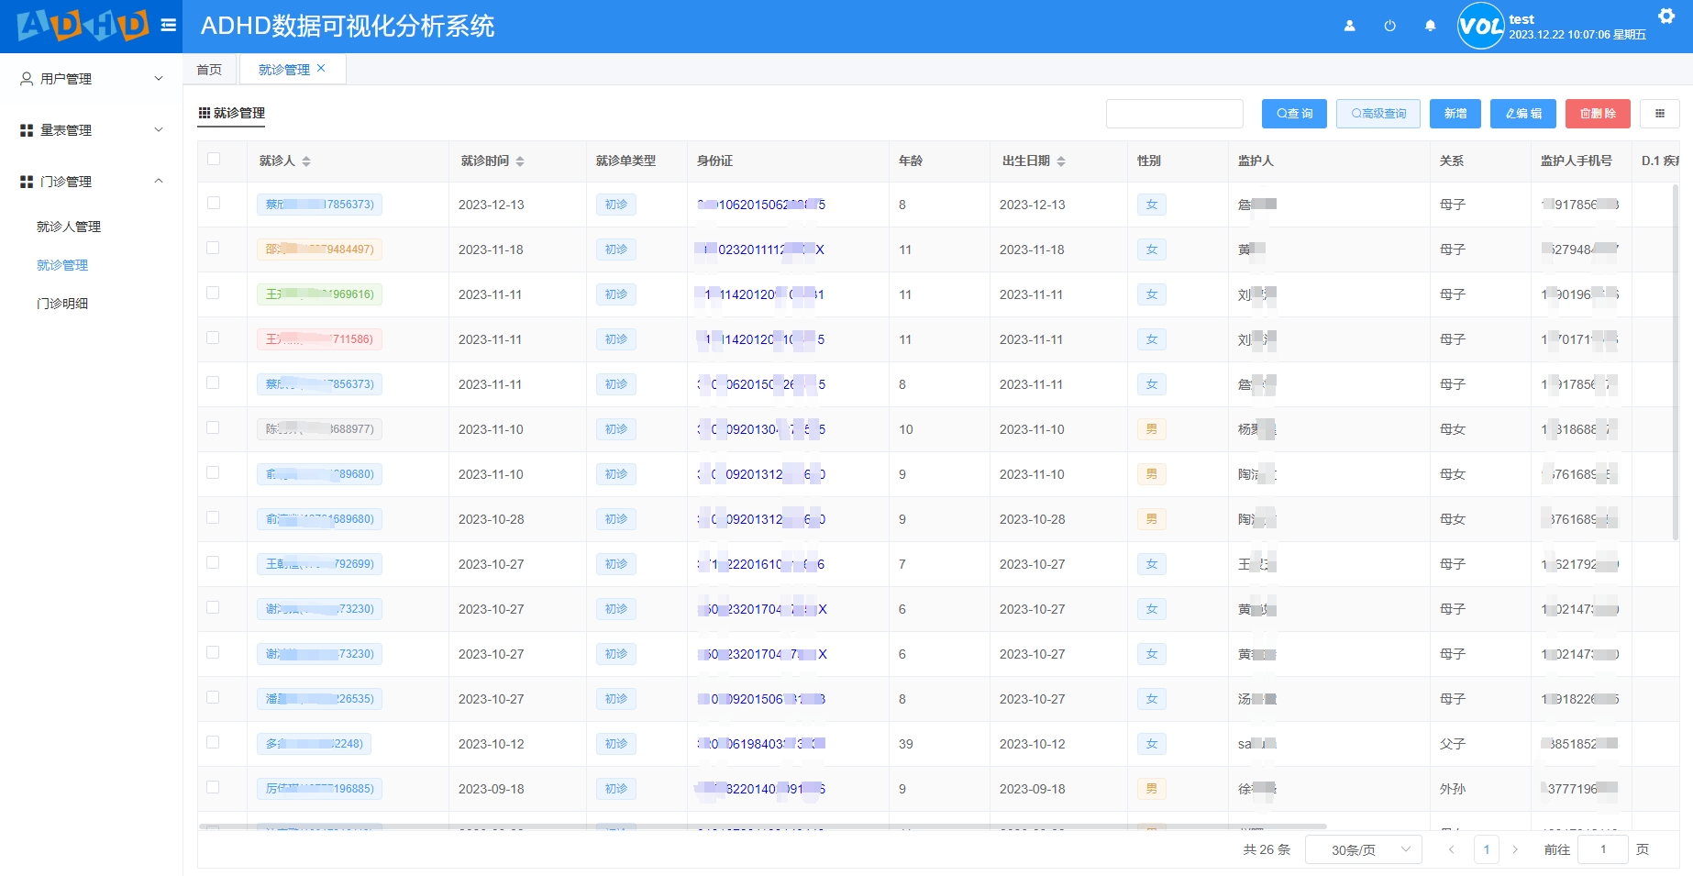Open the settings gear icon
Screen dimensions: 1693x876
(x=1666, y=16)
